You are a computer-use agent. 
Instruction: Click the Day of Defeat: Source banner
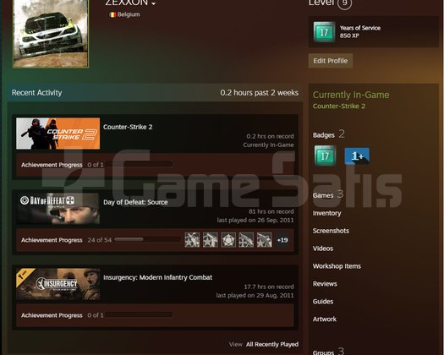coord(58,209)
